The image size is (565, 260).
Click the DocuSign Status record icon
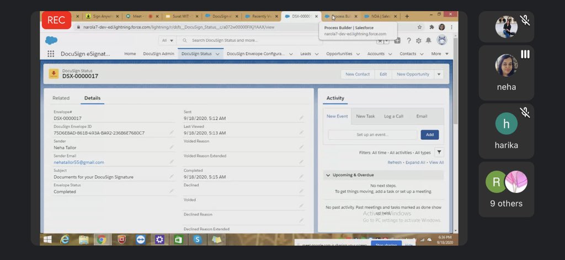click(x=54, y=74)
